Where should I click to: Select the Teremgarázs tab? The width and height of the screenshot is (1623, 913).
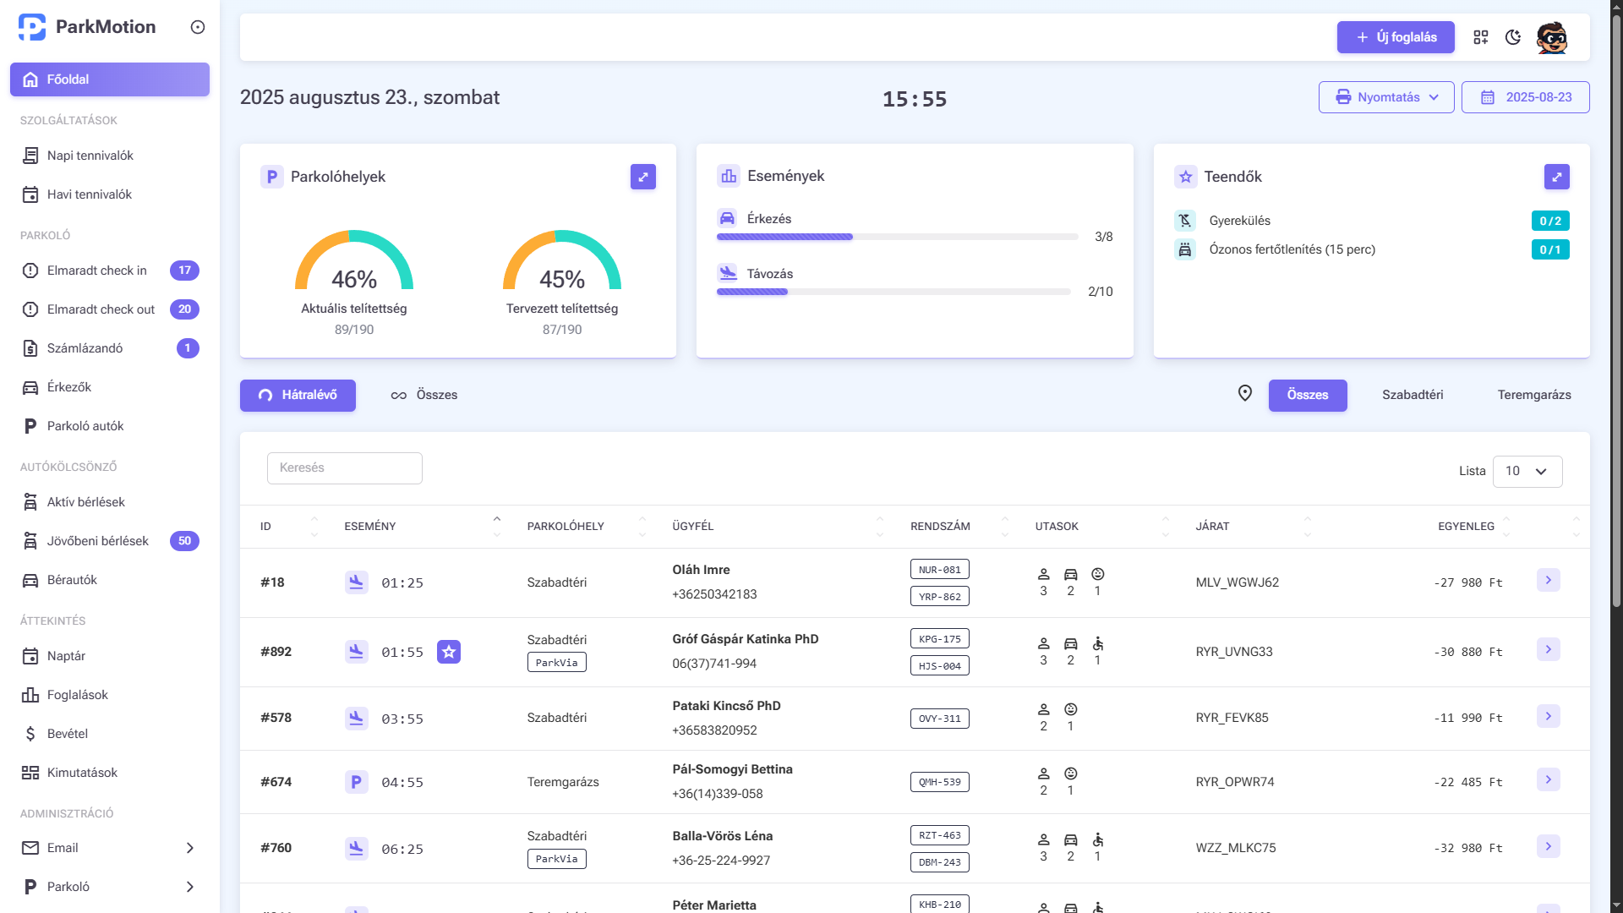click(1533, 395)
